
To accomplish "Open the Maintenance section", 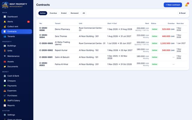I will click(x=17, y=56).
